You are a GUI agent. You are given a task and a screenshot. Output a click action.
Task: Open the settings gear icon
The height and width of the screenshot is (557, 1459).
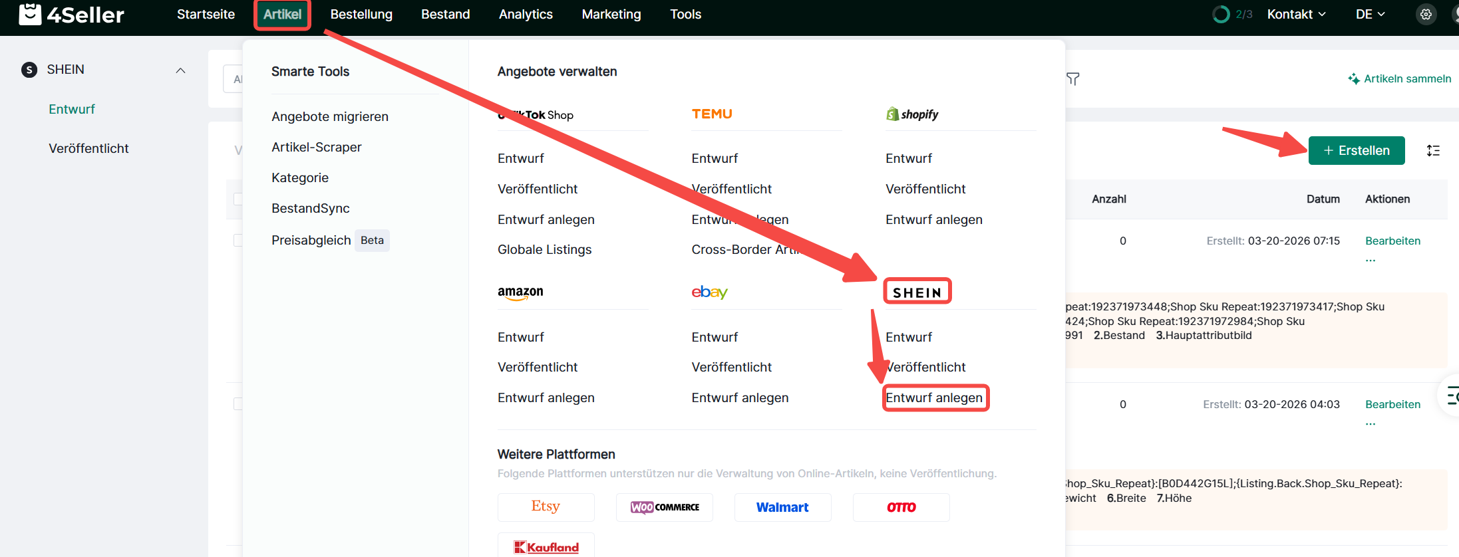click(x=1426, y=15)
